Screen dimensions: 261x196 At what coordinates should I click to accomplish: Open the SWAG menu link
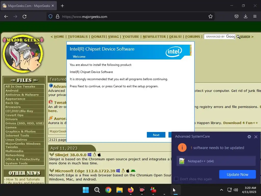click(x=113, y=37)
